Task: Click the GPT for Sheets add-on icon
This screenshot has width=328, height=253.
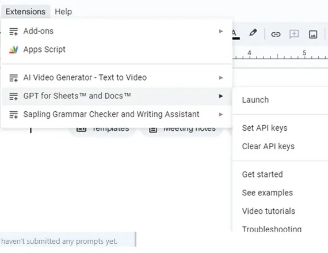Action: tap(14, 96)
